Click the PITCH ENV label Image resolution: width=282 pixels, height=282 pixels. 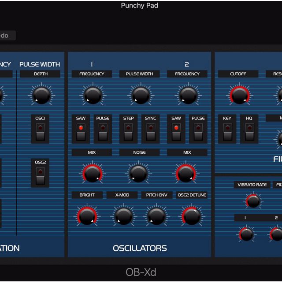coord(157,195)
